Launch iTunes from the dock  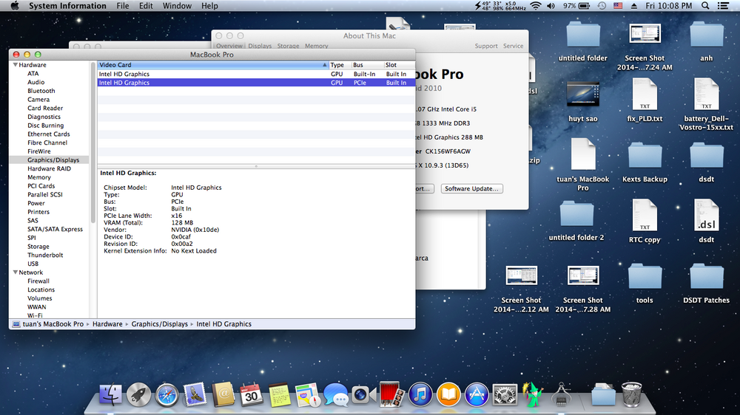coord(420,394)
